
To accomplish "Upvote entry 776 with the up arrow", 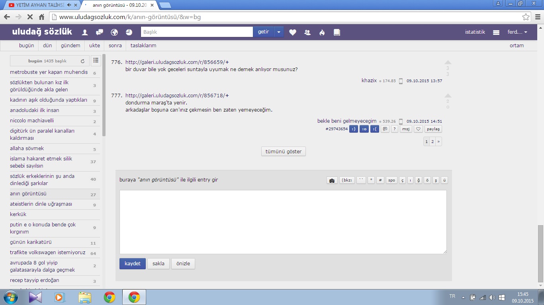I will [448, 62].
